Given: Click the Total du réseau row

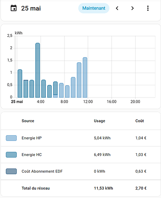Looking at the screenshot, I should point(80,188).
